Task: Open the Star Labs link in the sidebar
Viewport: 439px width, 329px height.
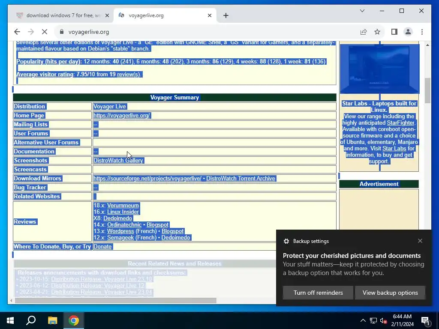Action: 394,149
